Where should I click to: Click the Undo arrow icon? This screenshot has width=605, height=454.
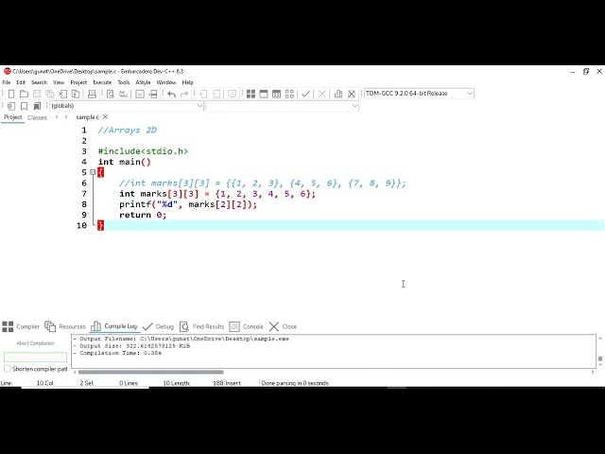[x=172, y=94]
